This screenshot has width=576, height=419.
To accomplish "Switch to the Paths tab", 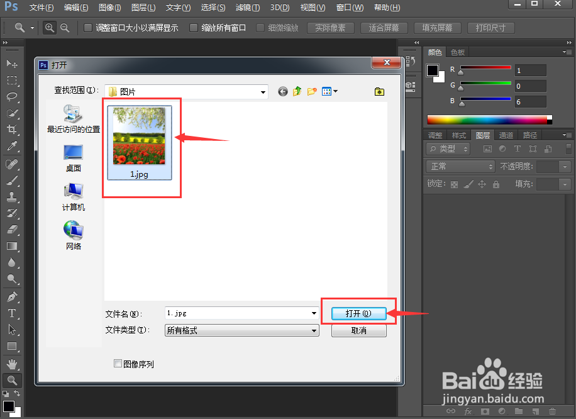I will (529, 135).
